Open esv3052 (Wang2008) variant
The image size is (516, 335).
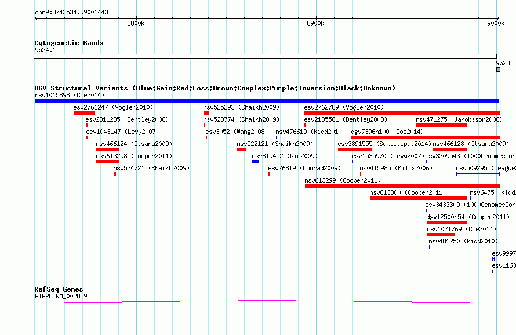(x=237, y=132)
